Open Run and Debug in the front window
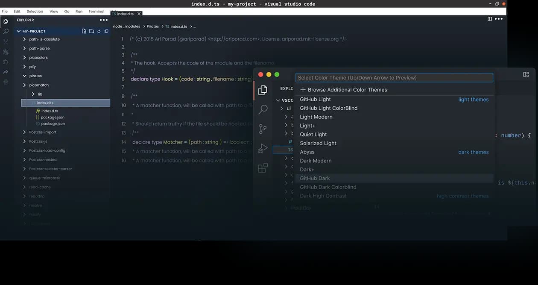The image size is (538, 285). [263, 148]
